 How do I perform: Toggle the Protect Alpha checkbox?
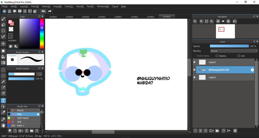[x=195, y=56]
